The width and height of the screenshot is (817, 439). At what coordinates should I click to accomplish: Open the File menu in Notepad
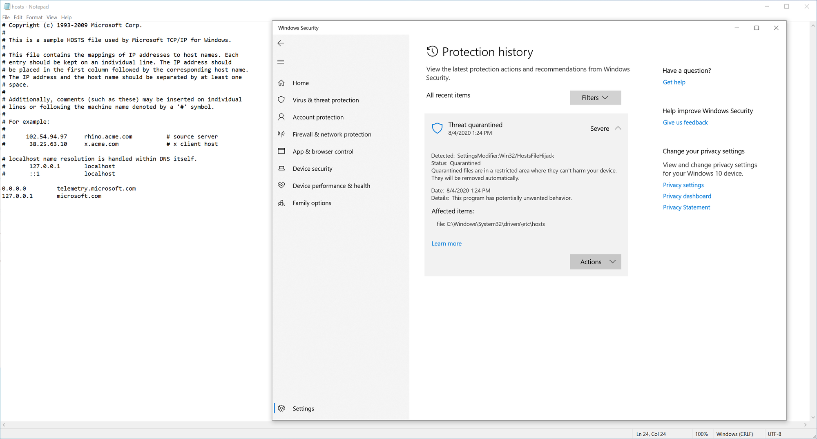tap(6, 18)
